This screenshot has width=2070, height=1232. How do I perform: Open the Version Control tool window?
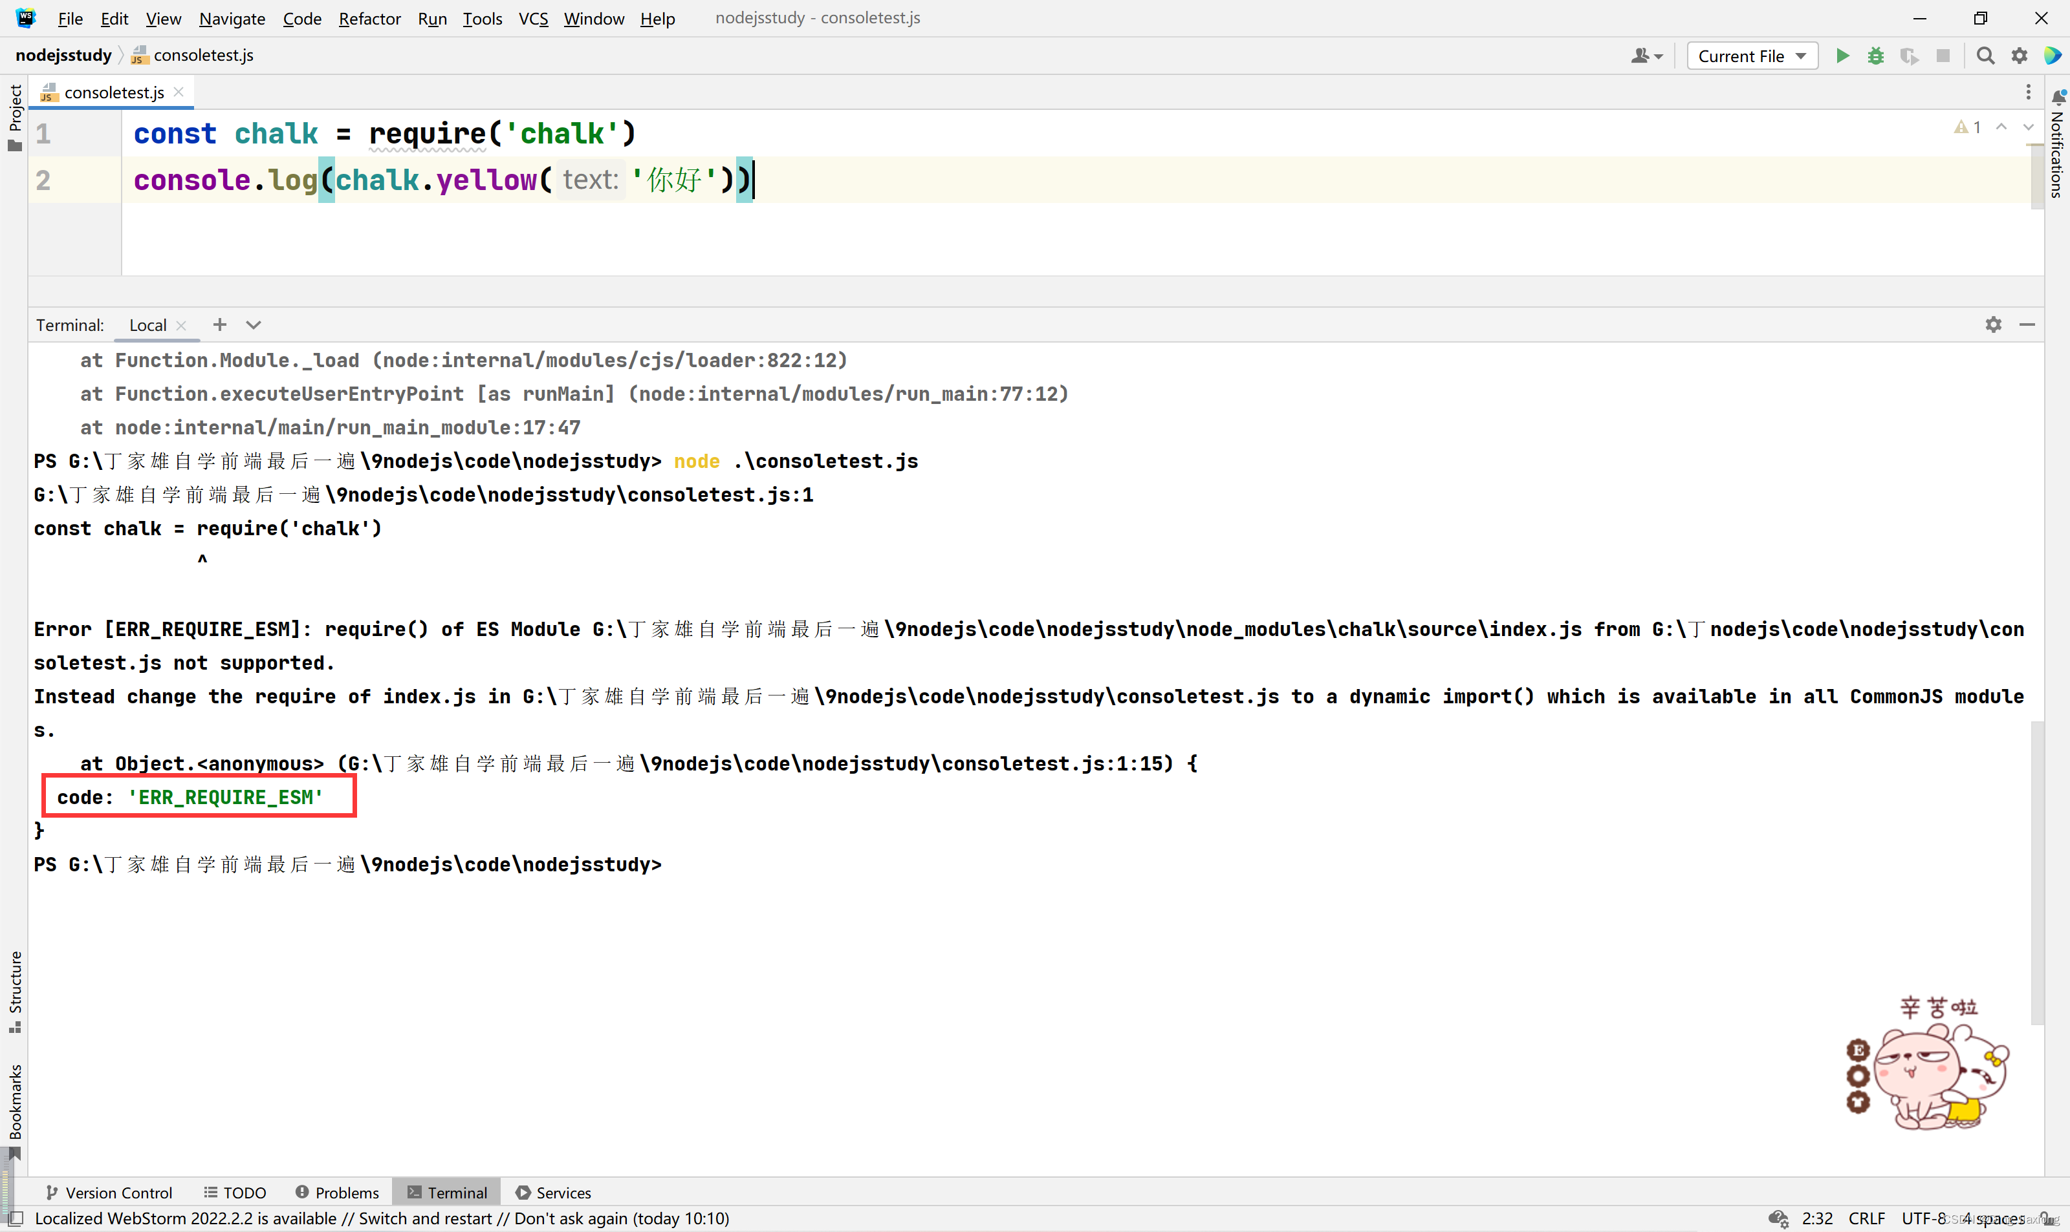[x=109, y=1192]
